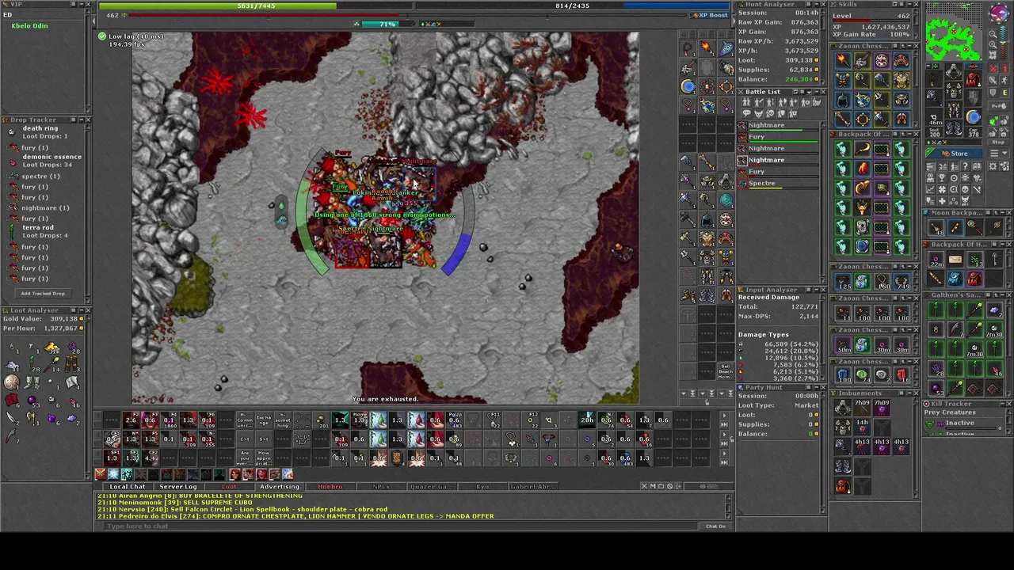Open the Advertising chat tab
Image resolution: width=1014 pixels, height=570 pixels.
coord(280,486)
